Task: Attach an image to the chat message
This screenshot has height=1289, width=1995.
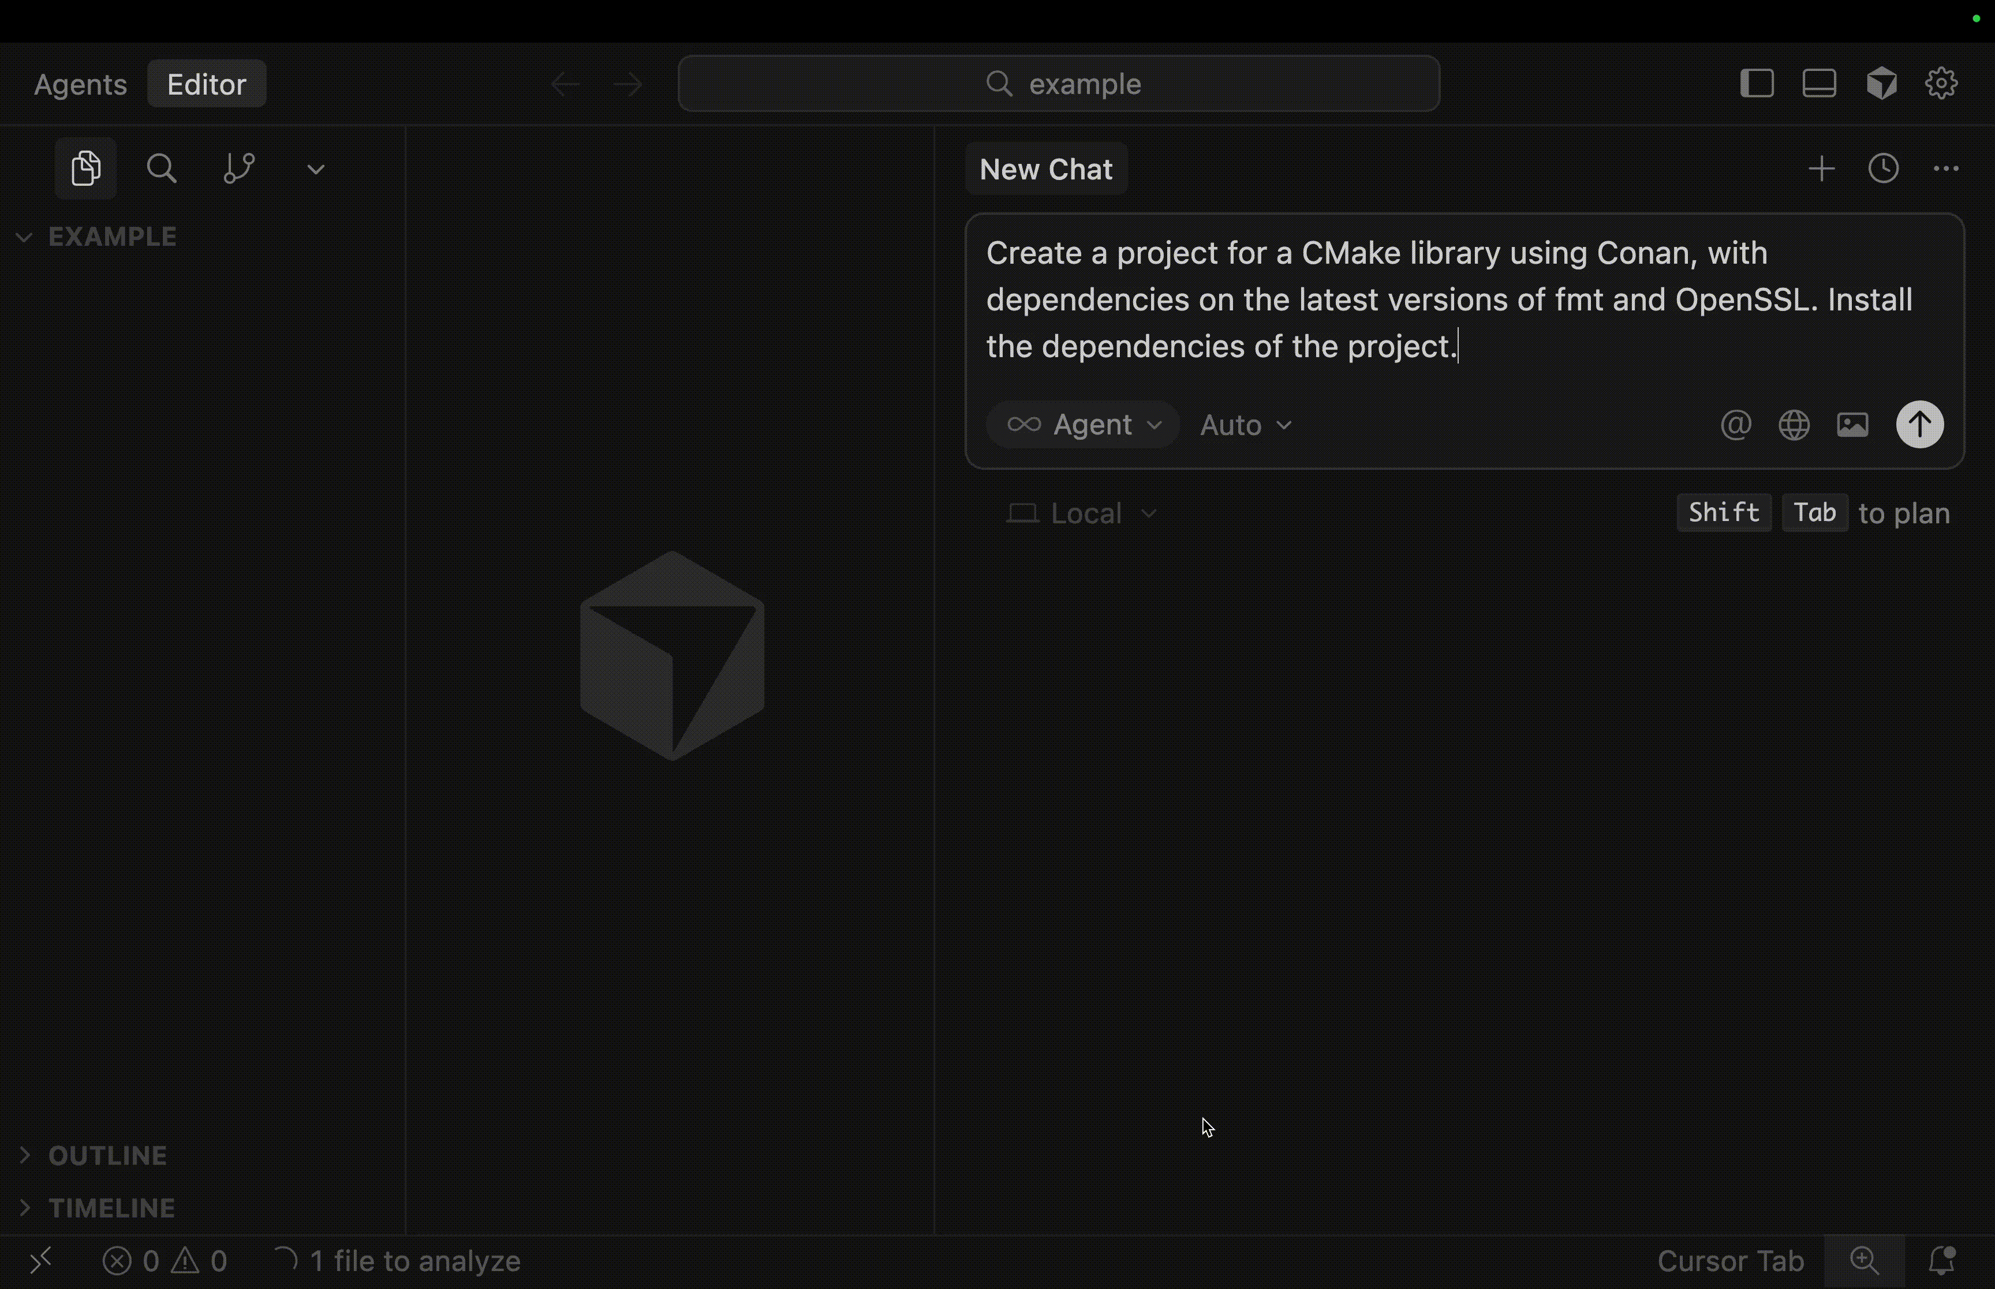Action: click(1852, 424)
